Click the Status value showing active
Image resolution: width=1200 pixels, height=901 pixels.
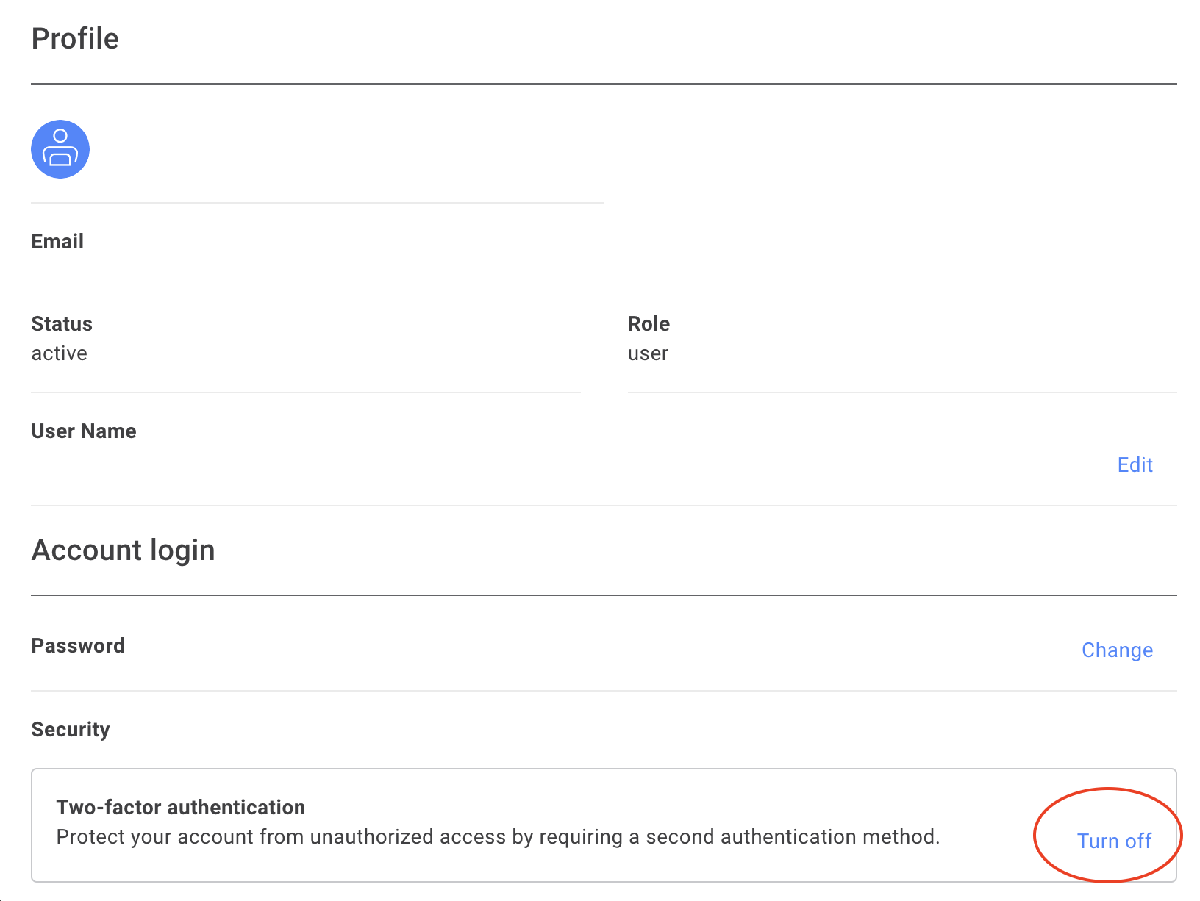(x=59, y=353)
